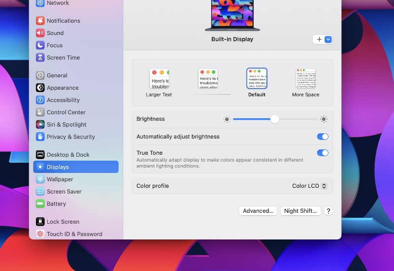Open Night Shift... settings
The image size is (394, 271).
[300, 211]
